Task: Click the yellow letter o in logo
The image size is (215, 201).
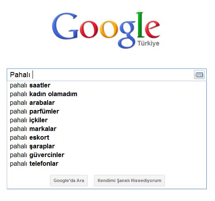Action: (109, 29)
